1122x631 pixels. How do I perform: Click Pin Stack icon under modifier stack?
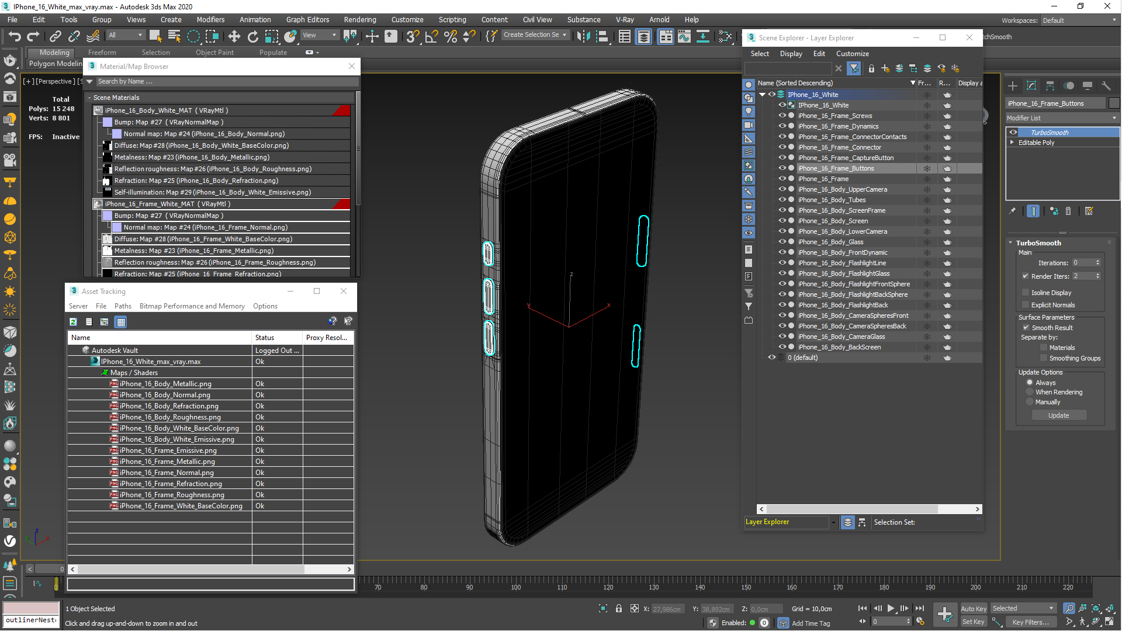coord(1013,211)
